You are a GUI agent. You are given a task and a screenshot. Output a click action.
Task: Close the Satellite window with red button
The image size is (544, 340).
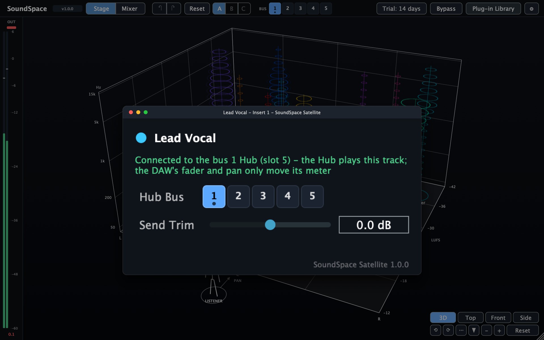(131, 112)
